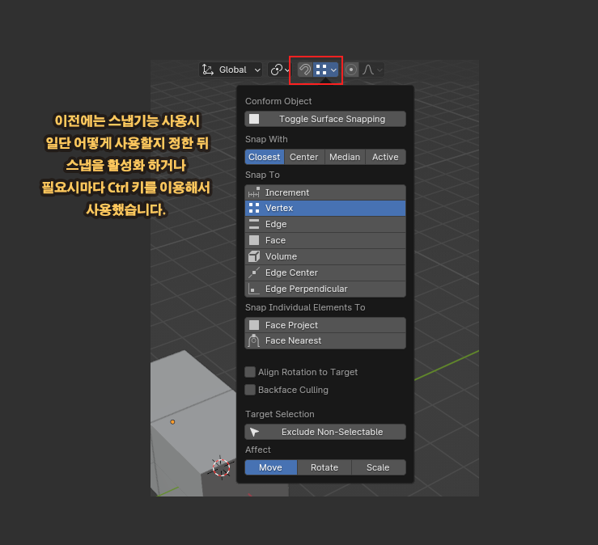The image size is (598, 545).
Task: Toggle Scale in Affect options
Action: click(x=379, y=467)
